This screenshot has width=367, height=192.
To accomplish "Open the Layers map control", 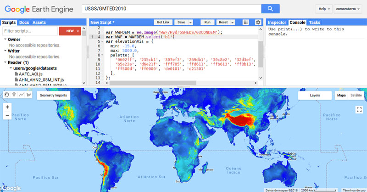I will pos(315,95).
